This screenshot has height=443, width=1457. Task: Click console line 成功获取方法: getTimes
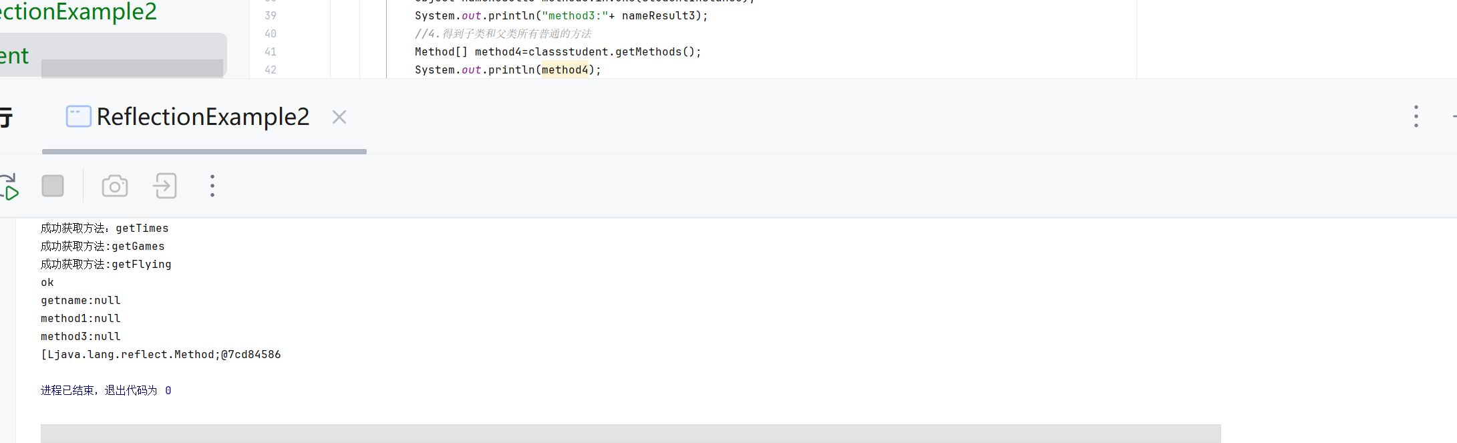(105, 229)
